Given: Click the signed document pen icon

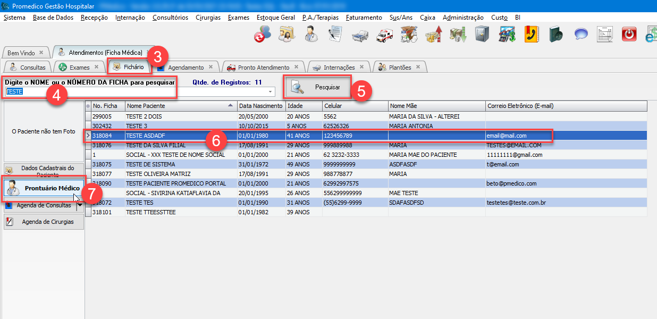Looking at the screenshot, I should pos(335,35).
